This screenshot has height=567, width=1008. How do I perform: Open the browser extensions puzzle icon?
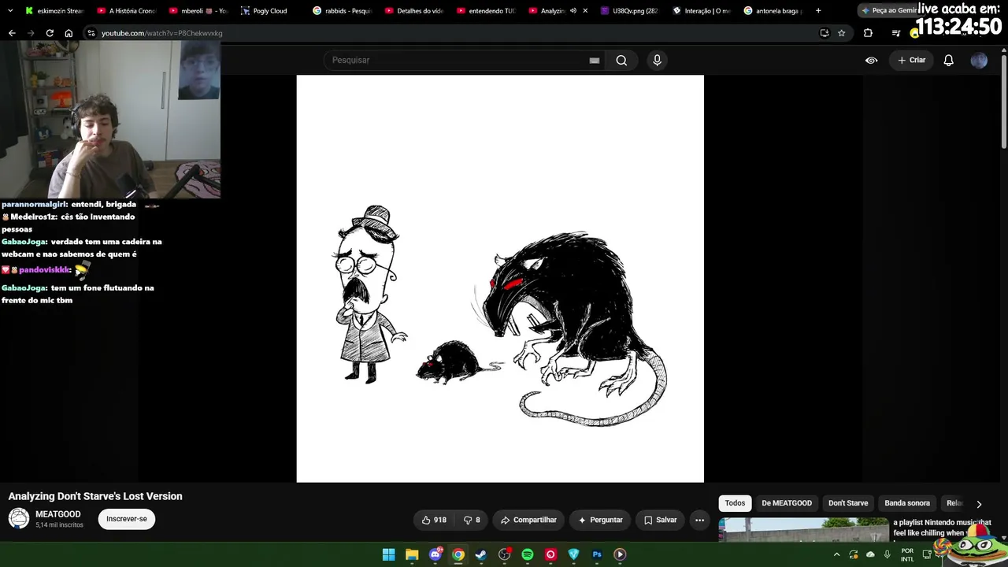(x=868, y=33)
